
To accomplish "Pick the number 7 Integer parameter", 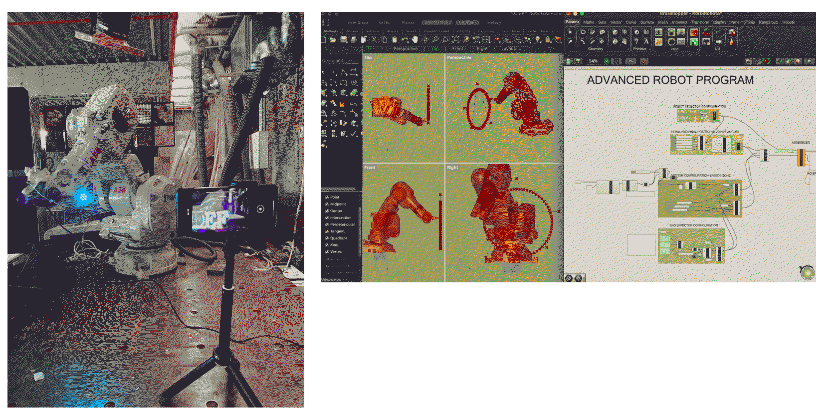I will pyautogui.click(x=636, y=41).
